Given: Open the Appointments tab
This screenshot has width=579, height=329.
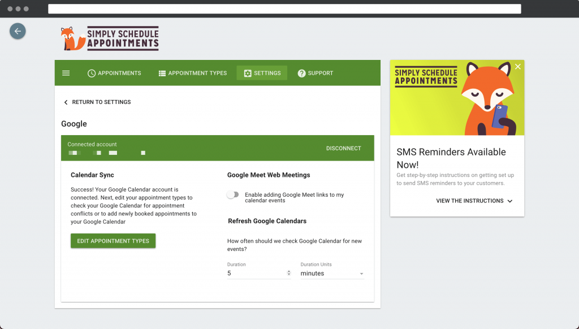Looking at the screenshot, I should pos(114,73).
